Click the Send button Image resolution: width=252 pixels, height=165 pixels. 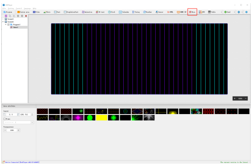coord(227,12)
